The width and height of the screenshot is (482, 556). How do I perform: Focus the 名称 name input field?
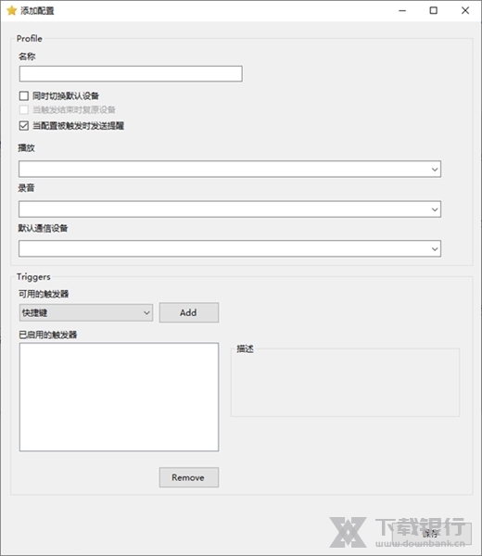[x=131, y=74]
